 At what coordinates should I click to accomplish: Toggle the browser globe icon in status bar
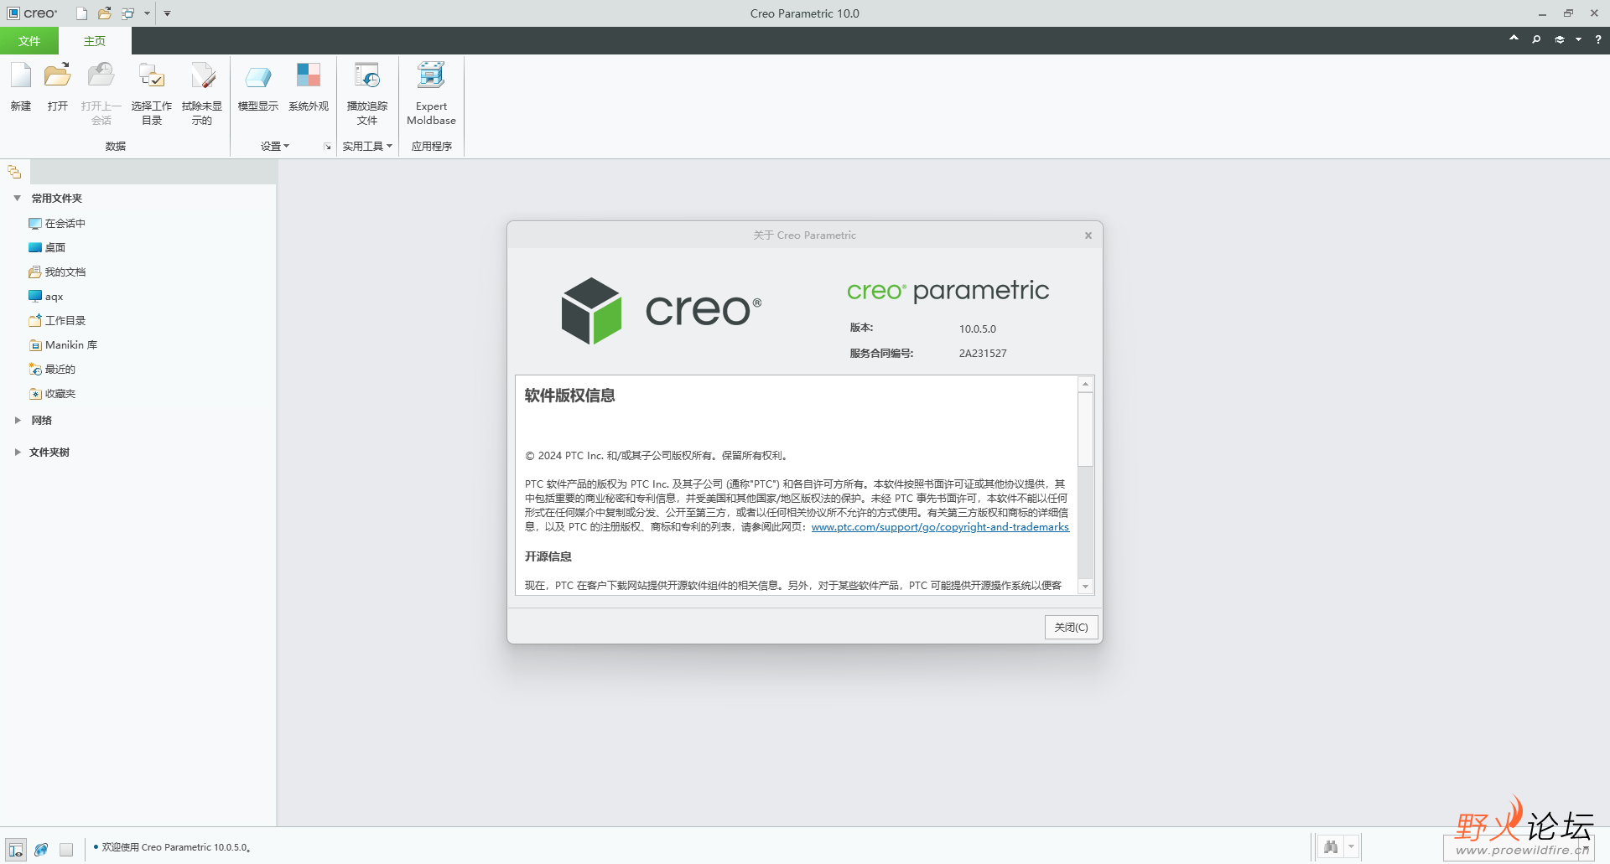pos(41,849)
